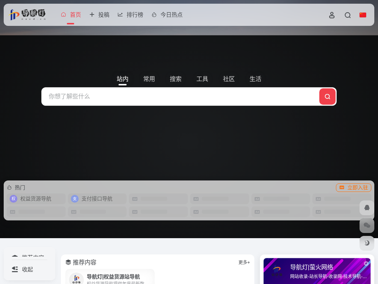Image resolution: width=378 pixels, height=284 pixels.
Task: Close the 萤火网络 banner ad
Action: pyautogui.click(x=366, y=263)
